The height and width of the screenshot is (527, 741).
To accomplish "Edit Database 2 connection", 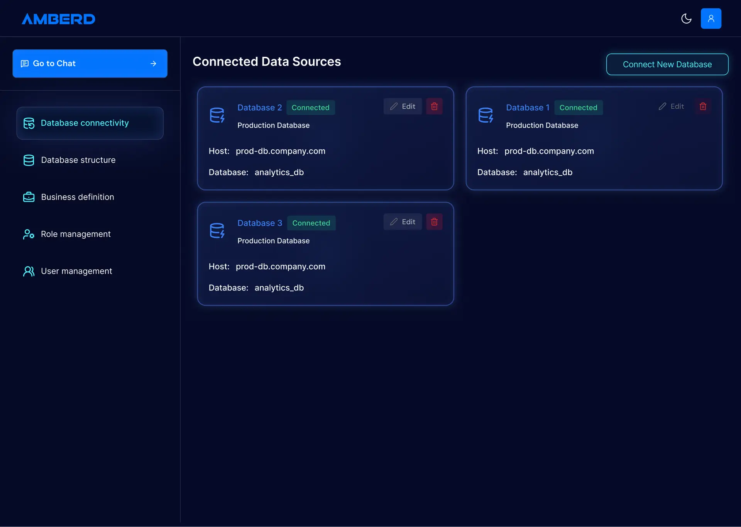I will [x=403, y=106].
